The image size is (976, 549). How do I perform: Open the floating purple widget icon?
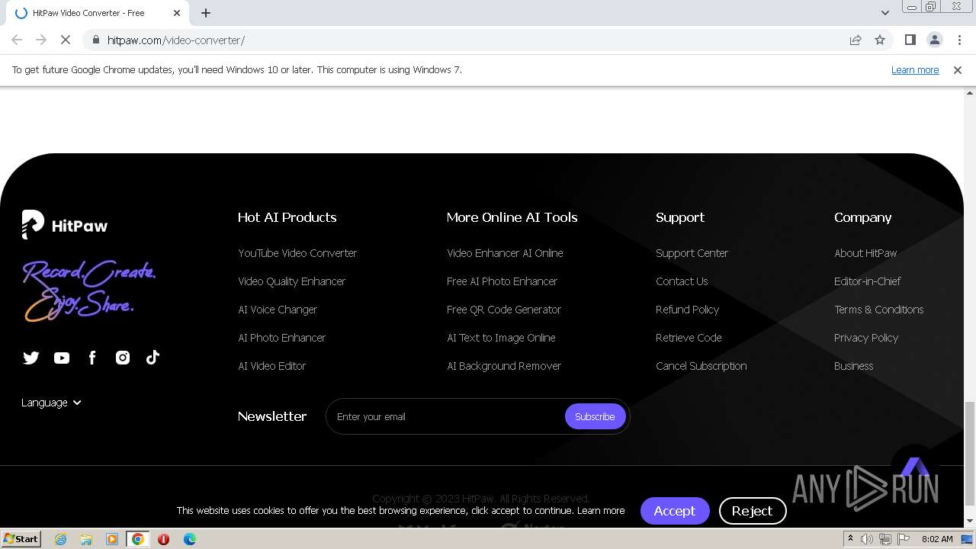(x=915, y=467)
